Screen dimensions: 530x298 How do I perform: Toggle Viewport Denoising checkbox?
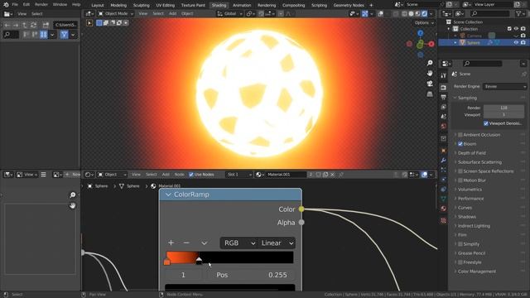pyautogui.click(x=486, y=123)
